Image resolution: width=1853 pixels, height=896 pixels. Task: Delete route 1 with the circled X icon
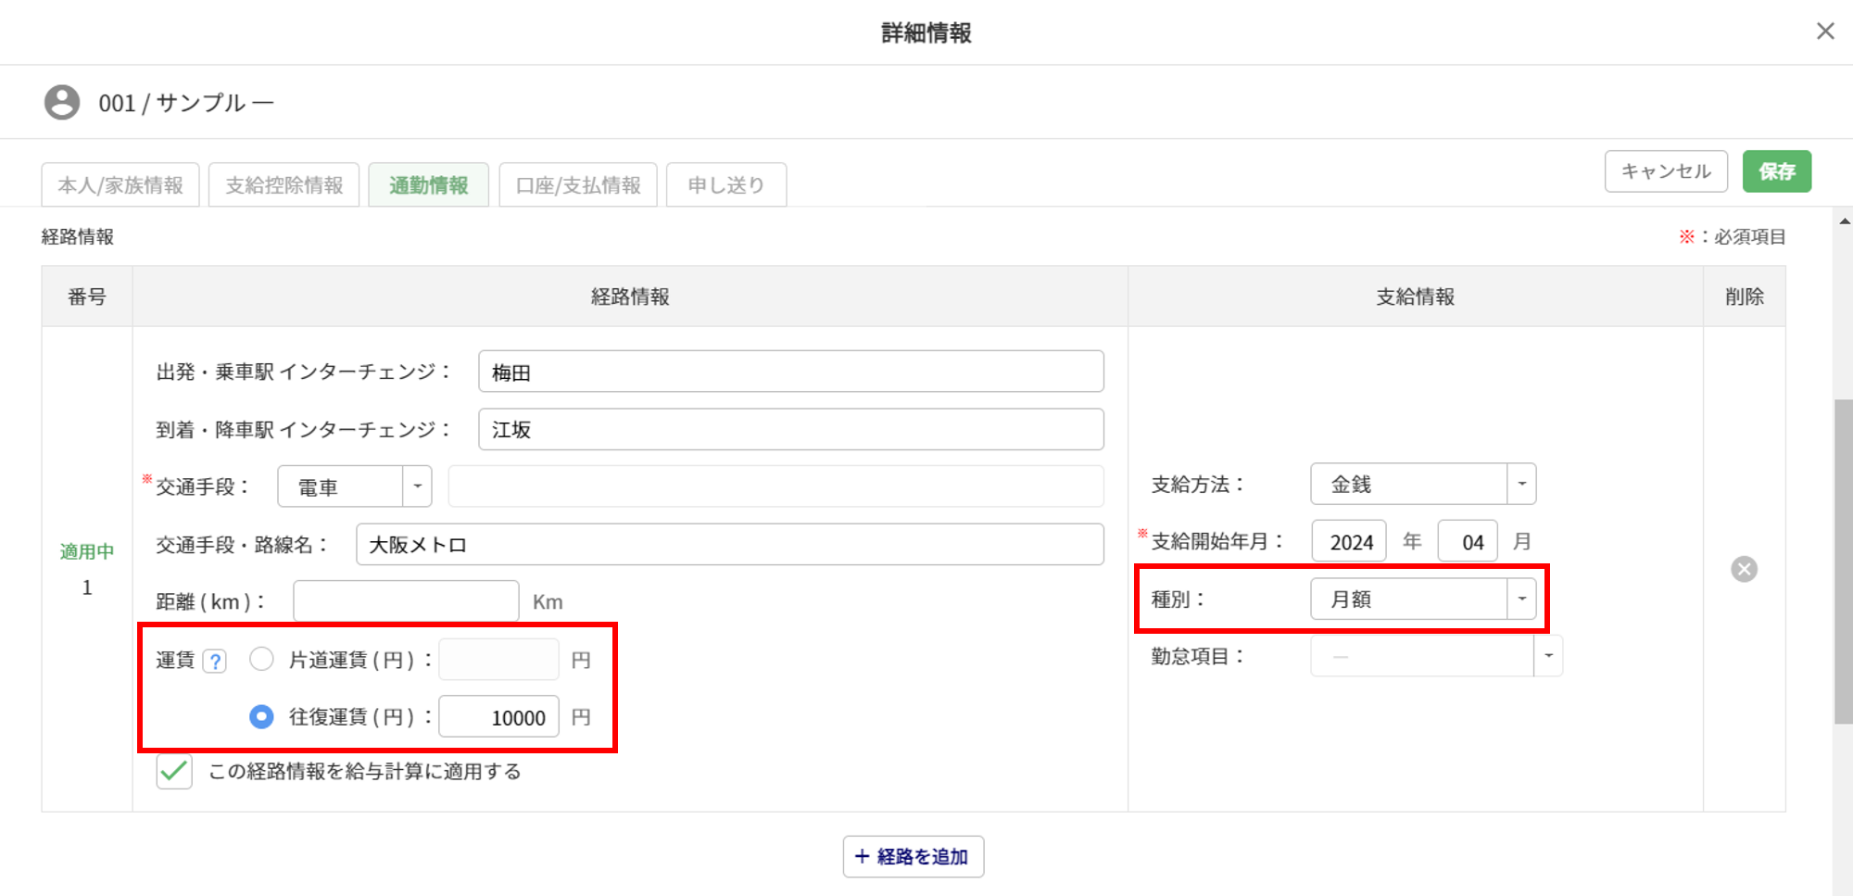[1744, 569]
